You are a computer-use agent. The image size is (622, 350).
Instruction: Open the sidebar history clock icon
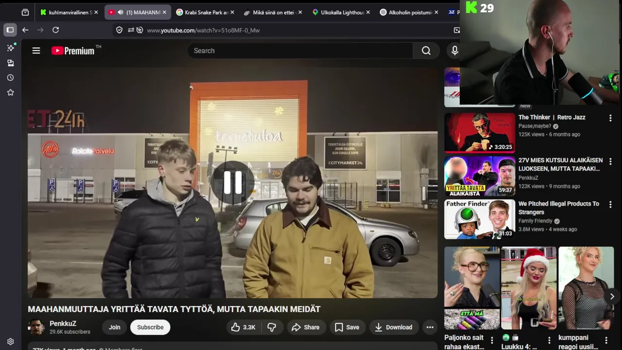(10, 77)
